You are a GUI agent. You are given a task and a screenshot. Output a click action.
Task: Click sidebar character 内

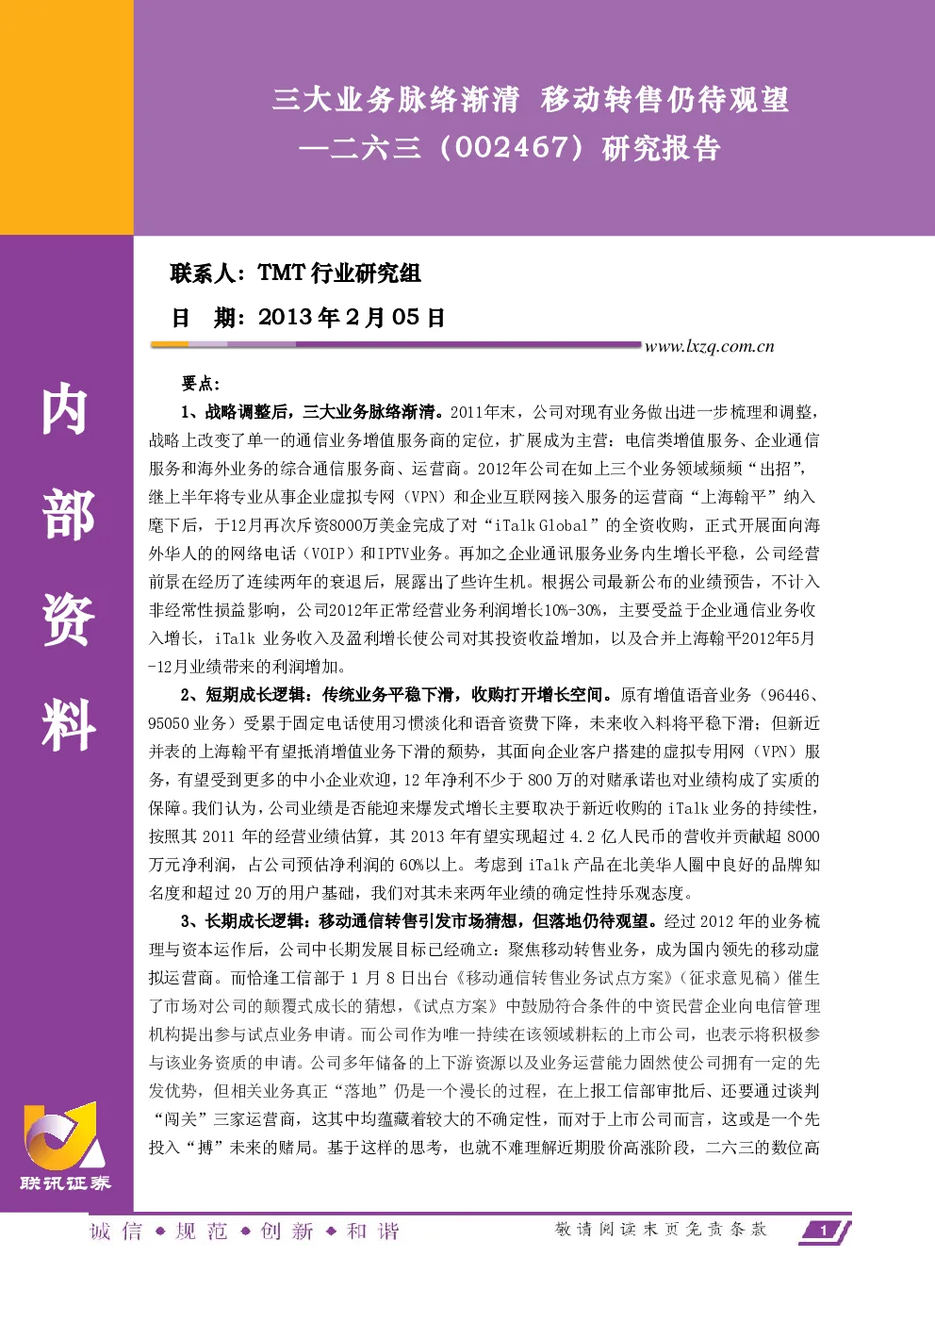point(66,409)
